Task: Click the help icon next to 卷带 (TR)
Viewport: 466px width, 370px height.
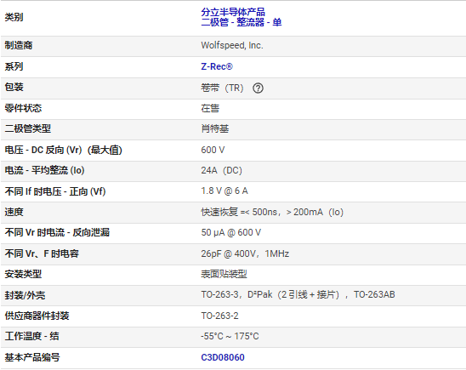Action: coord(258,88)
